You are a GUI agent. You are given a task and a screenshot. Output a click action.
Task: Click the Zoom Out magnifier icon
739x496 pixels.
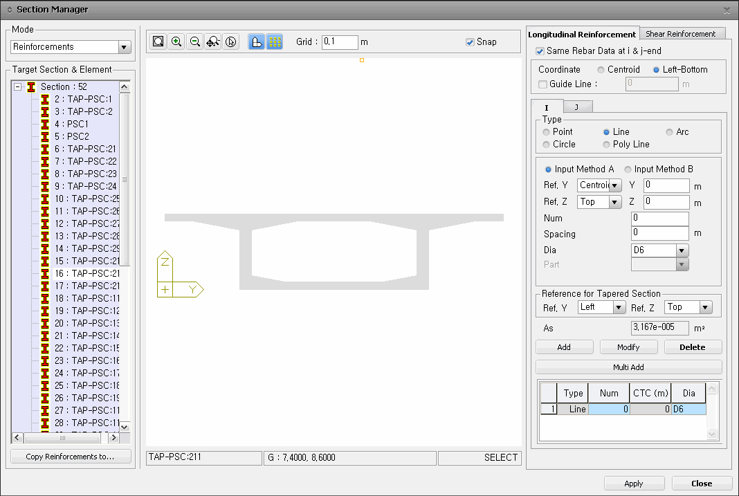point(194,42)
